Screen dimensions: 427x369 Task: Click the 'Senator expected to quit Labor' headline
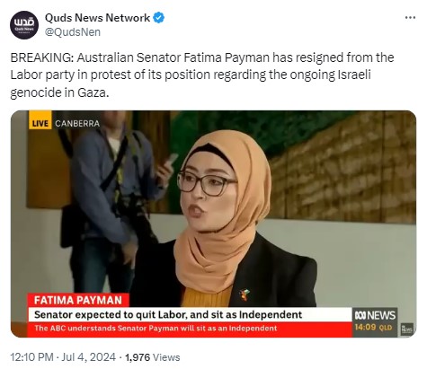coord(168,315)
